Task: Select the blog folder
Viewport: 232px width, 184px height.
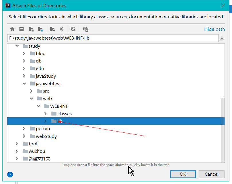Action: [38, 53]
